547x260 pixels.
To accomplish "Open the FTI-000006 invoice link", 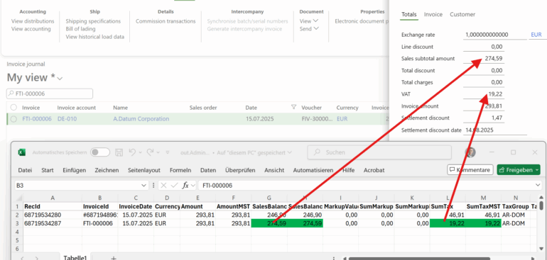I will tap(37, 119).
